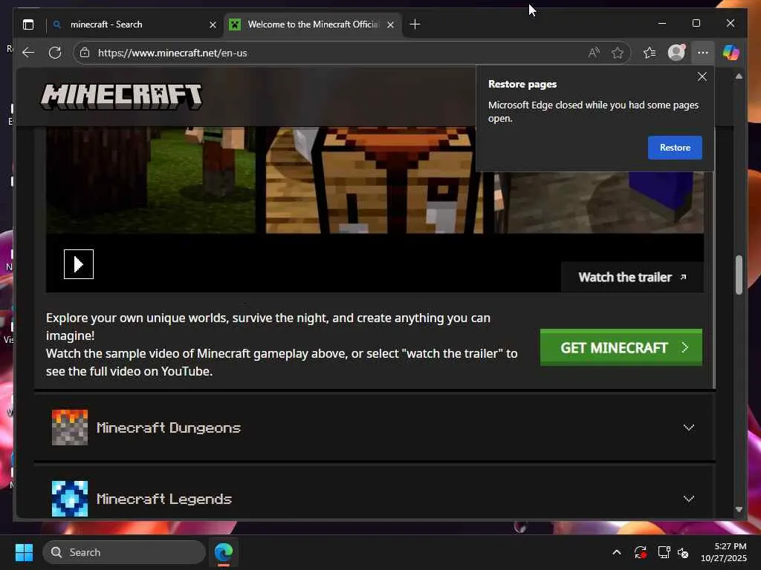Image resolution: width=761 pixels, height=570 pixels.
Task: Click the Restore button
Action: coord(675,148)
